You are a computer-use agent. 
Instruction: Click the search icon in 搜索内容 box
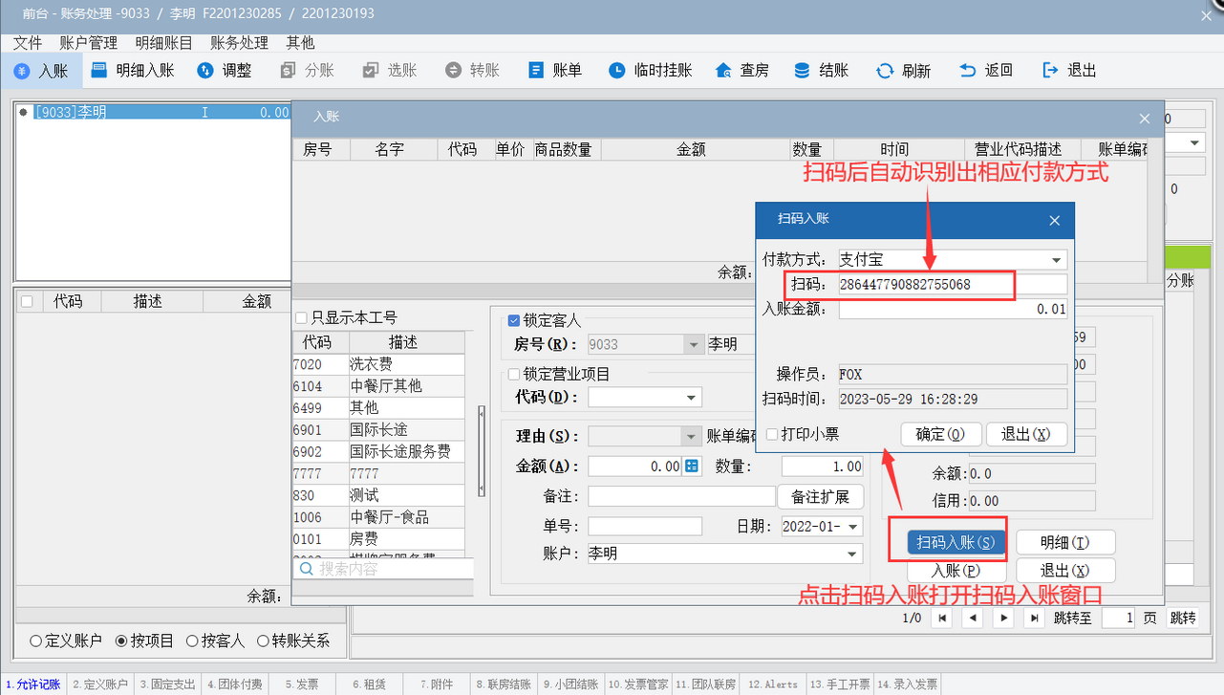pos(307,569)
